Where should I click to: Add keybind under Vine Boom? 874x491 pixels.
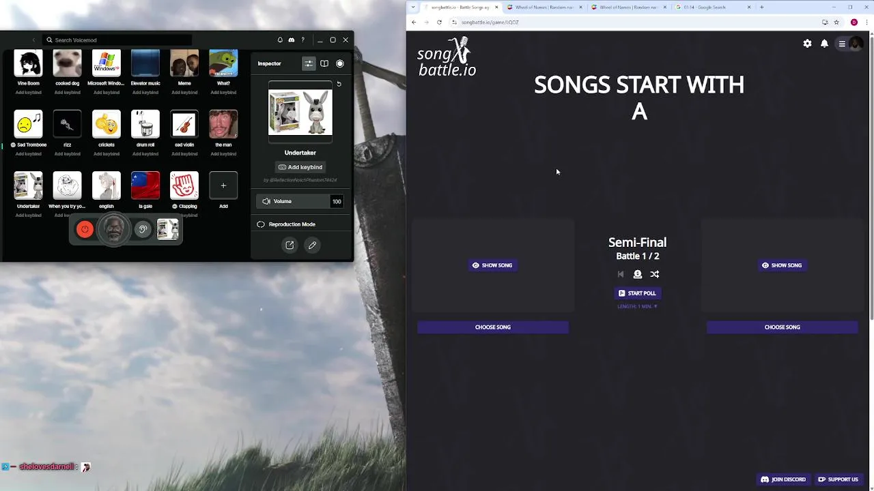28,92
